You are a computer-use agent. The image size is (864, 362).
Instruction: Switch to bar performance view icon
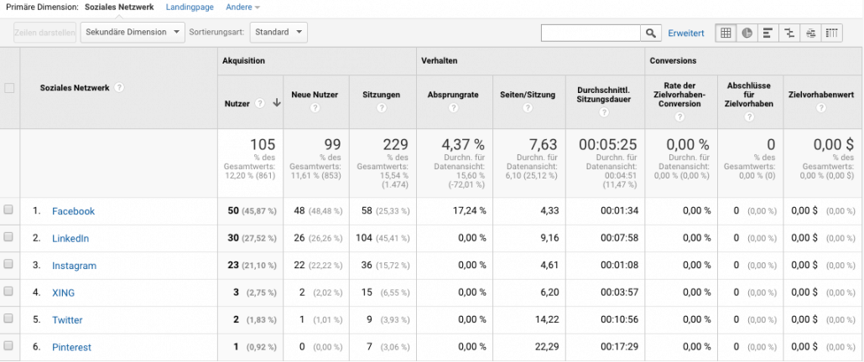click(768, 33)
